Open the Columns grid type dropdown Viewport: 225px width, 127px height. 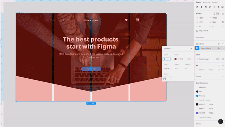(168, 49)
